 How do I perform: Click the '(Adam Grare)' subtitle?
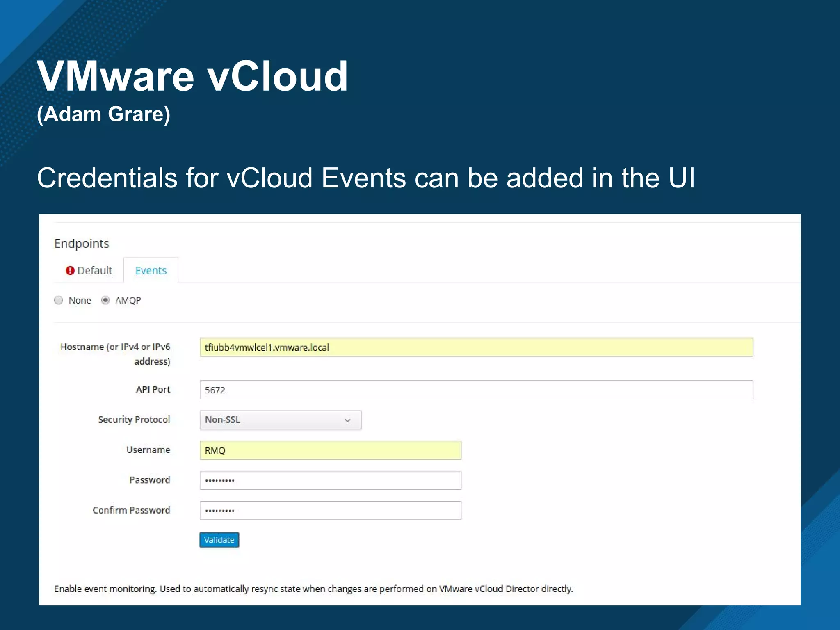click(x=103, y=114)
